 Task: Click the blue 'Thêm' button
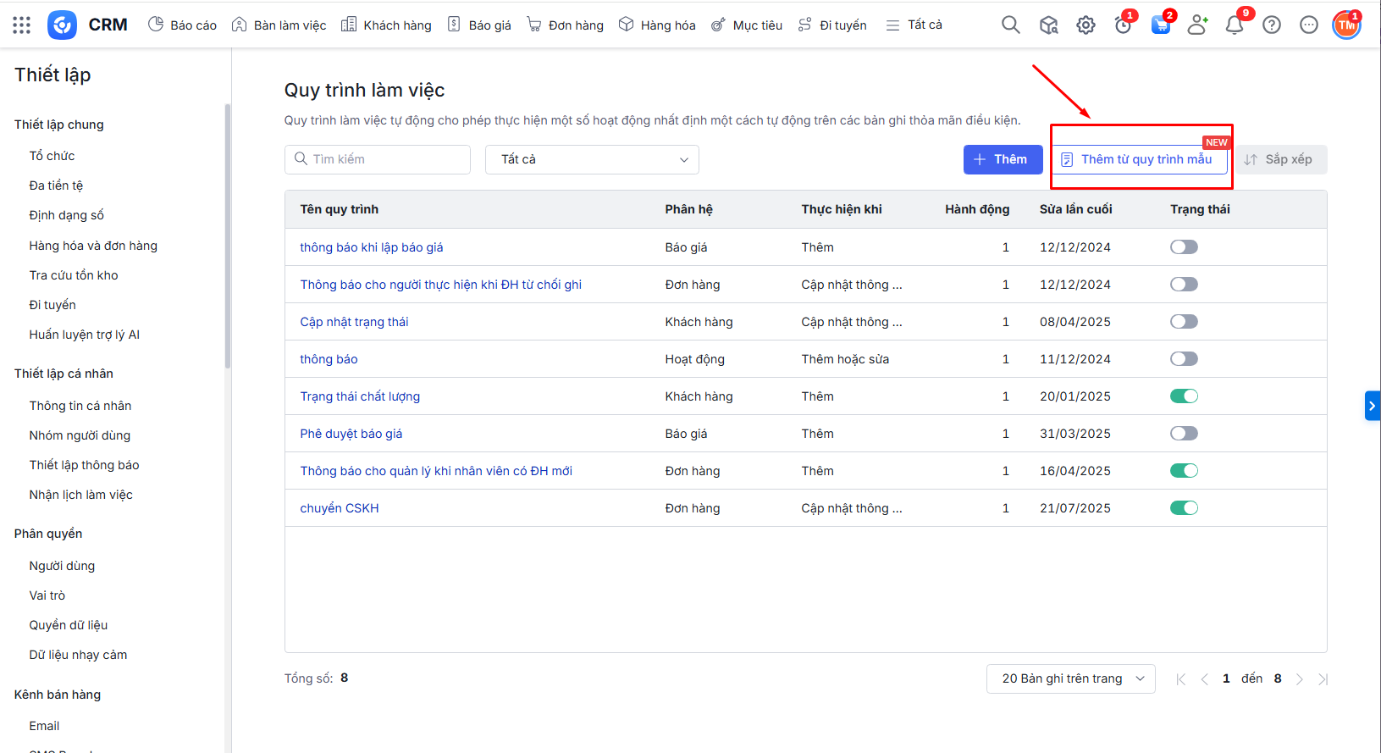click(1003, 159)
